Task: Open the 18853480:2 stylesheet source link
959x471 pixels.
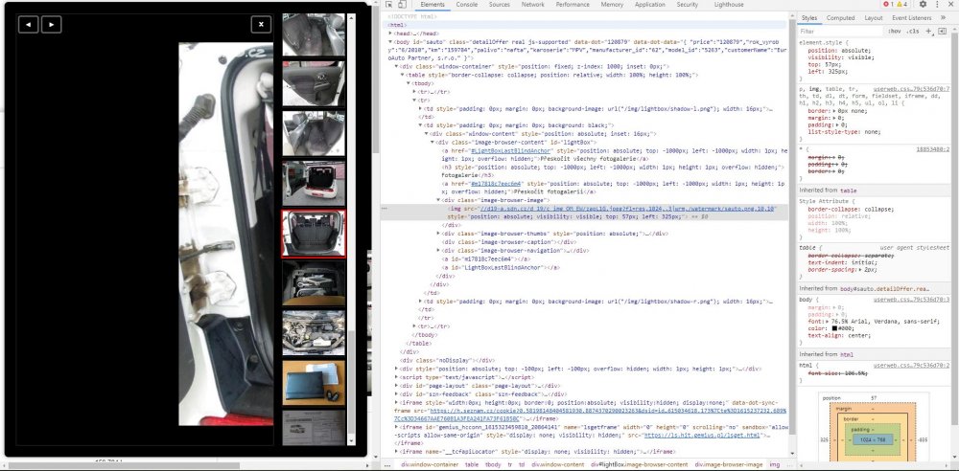Action: point(933,149)
